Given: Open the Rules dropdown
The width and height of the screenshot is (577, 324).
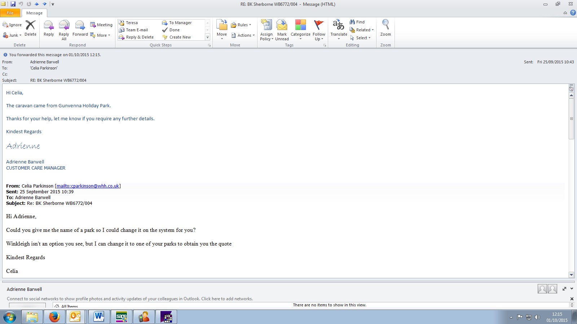Looking at the screenshot, I should (241, 25).
